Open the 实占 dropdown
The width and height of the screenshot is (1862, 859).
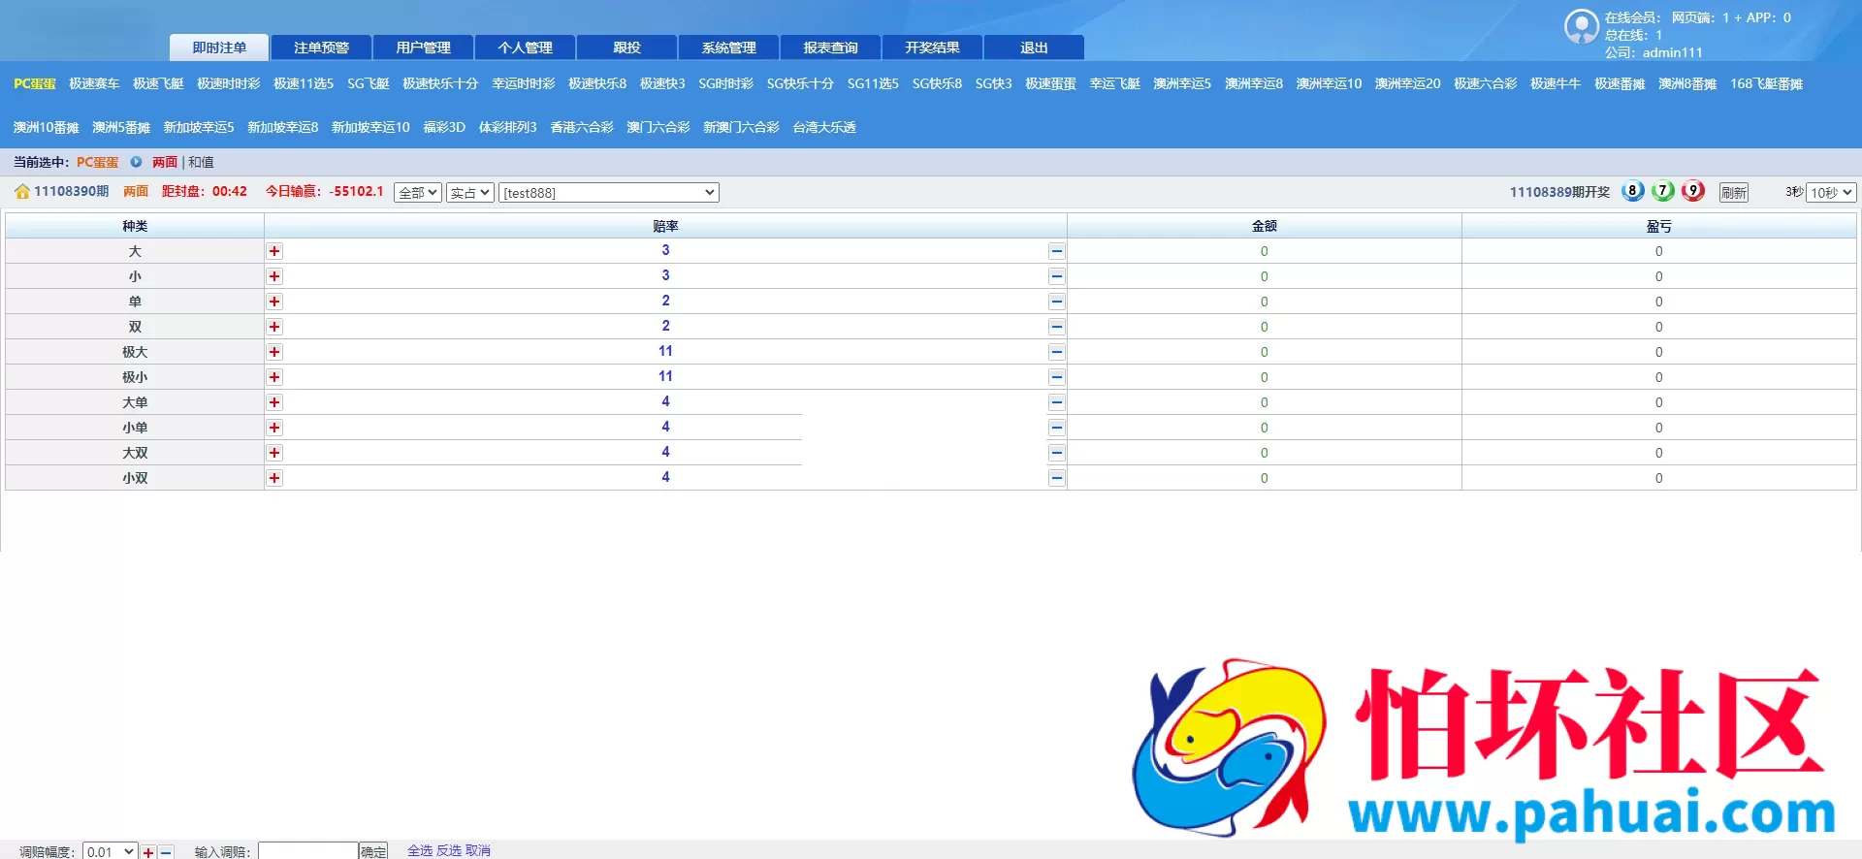(x=470, y=193)
